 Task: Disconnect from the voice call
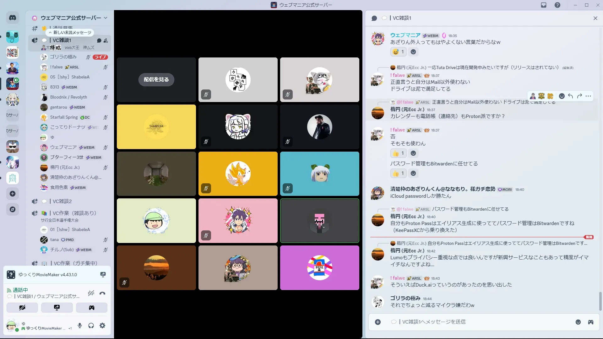pyautogui.click(x=102, y=293)
